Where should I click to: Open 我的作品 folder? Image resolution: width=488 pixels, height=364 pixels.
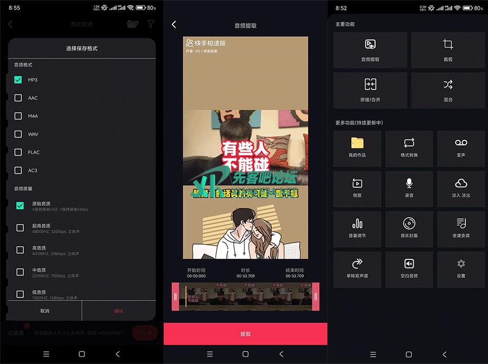coord(357,148)
